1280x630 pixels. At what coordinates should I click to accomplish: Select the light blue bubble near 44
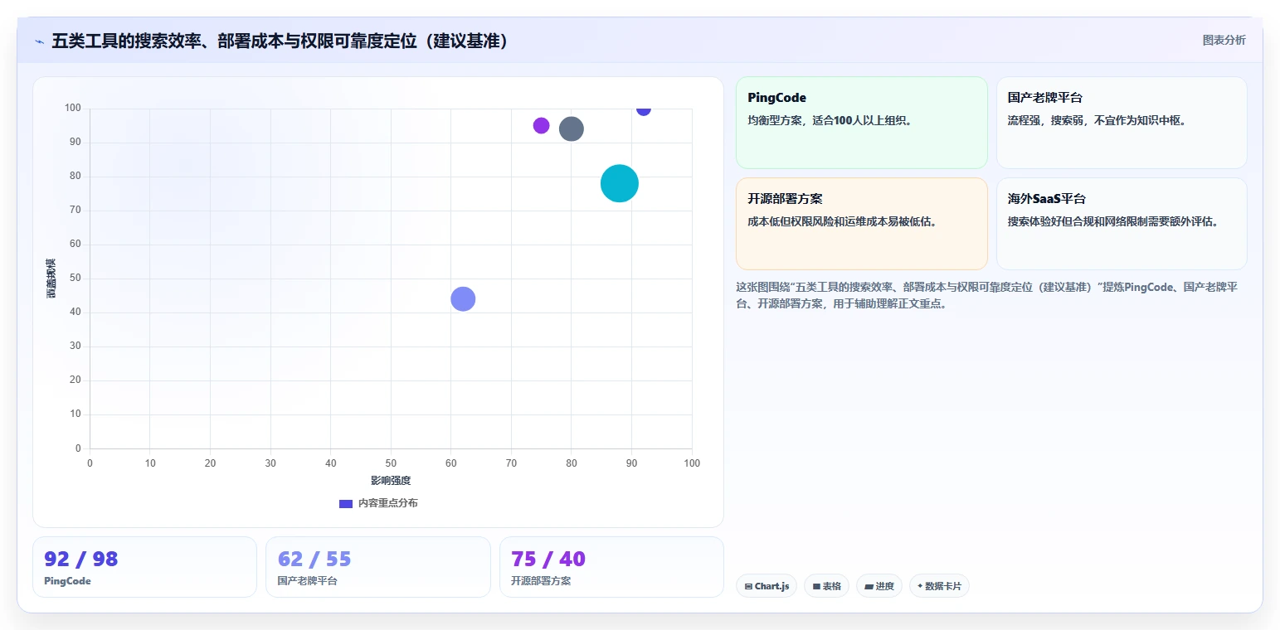[463, 298]
